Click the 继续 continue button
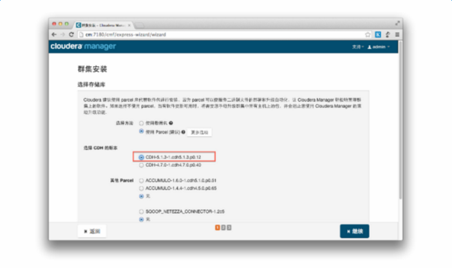This screenshot has height=268, width=452. pyautogui.click(x=354, y=231)
